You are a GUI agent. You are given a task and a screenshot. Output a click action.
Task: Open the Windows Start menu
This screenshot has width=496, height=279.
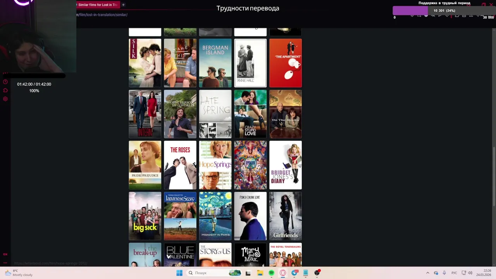(x=179, y=273)
